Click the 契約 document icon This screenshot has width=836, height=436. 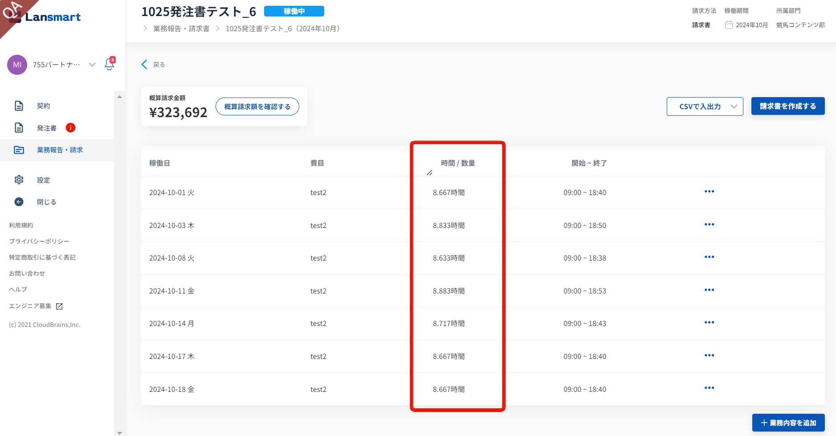point(19,106)
